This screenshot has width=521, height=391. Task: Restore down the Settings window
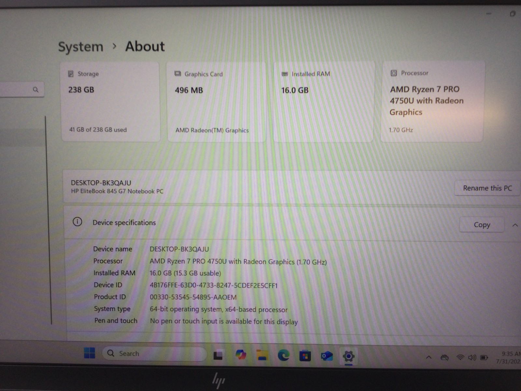click(x=513, y=14)
